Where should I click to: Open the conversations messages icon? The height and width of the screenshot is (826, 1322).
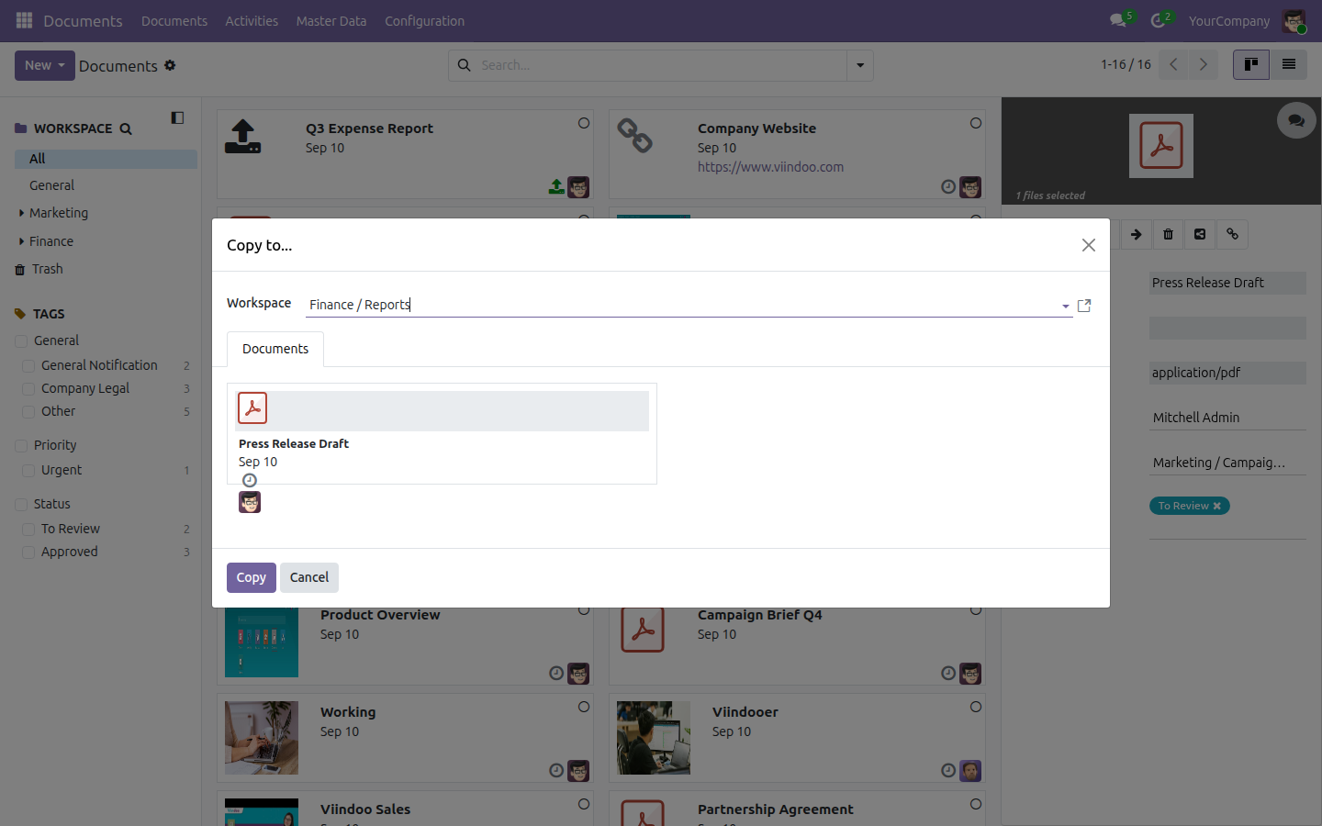tap(1118, 20)
